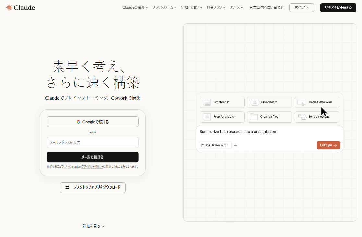The image size is (362, 237).
Task: Select the Create a file card
Action: click(x=222, y=102)
